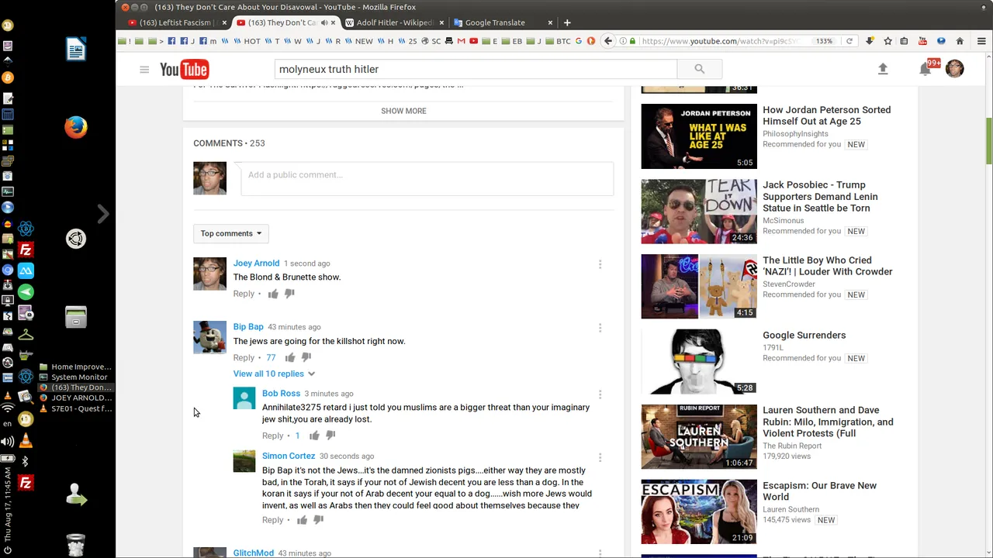
Task: Open Google Surrenders video thumbnail
Action: (x=699, y=362)
